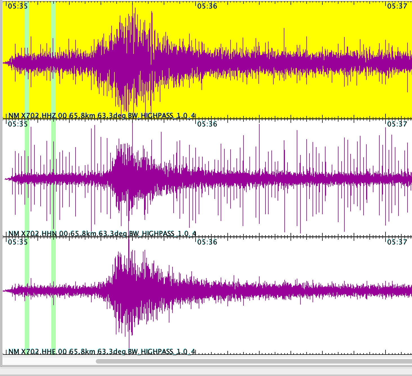The width and height of the screenshot is (412, 376).
Task: Click the 05:35 time label on HHZ trace
Action: click(x=18, y=6)
